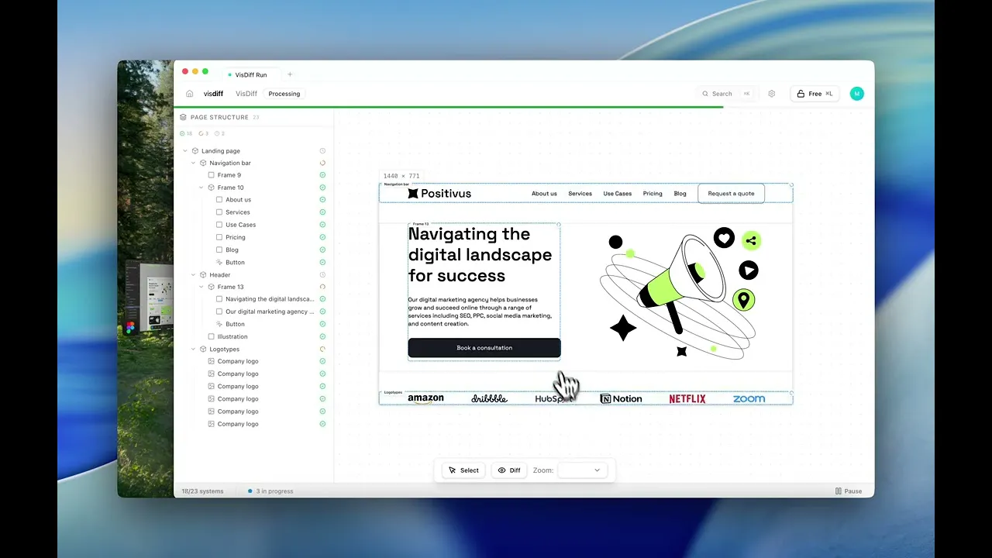Viewport: 992px width, 558px height.
Task: Click the spinner status icon on Logotypes row
Action: click(x=322, y=349)
